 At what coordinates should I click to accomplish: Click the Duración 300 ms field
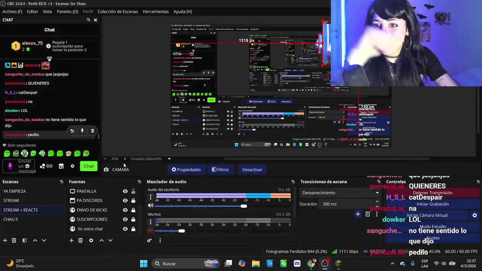(350, 204)
